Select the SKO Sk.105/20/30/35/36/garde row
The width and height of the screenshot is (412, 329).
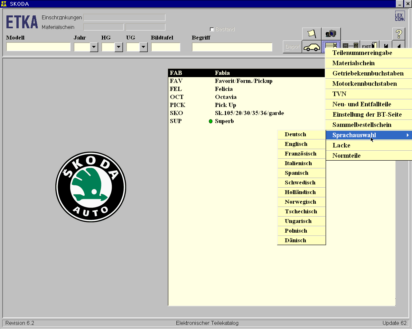pos(246,113)
